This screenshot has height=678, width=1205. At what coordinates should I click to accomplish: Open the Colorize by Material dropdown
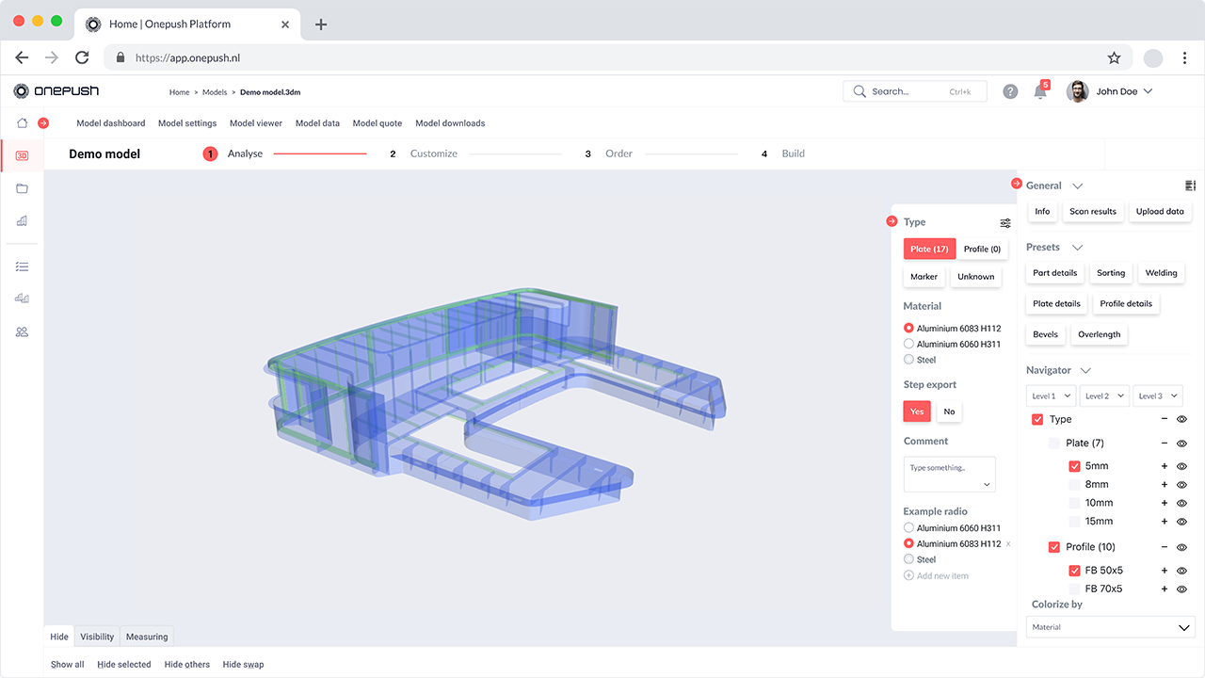point(1110,627)
